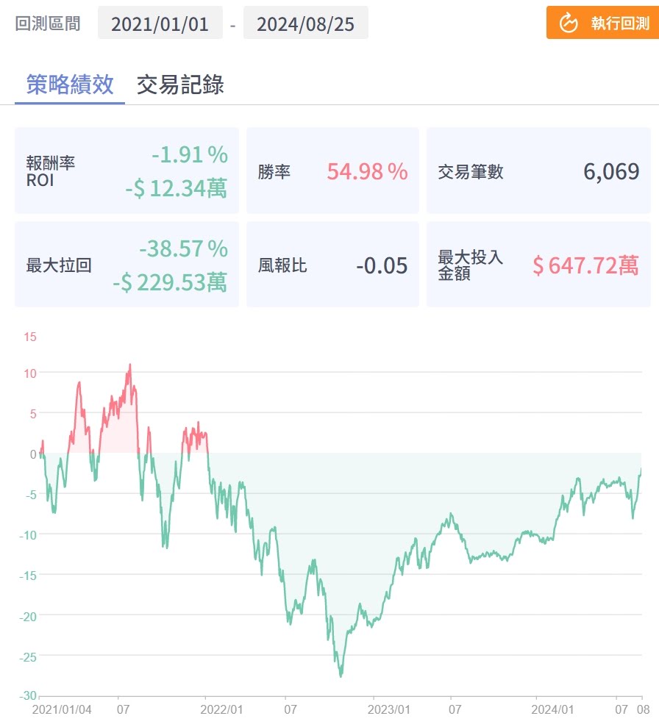Click the 交易筆數 6,069 card
This screenshot has width=659, height=727.
coord(538,172)
